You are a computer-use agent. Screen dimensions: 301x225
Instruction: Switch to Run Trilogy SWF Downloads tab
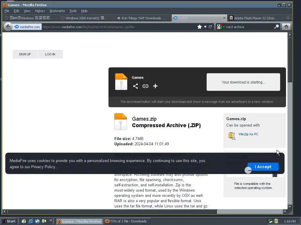click(x=143, y=18)
